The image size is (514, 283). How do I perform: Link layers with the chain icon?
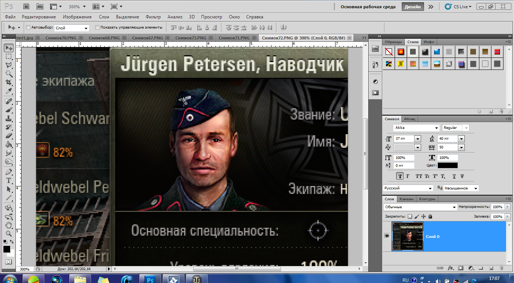439,268
